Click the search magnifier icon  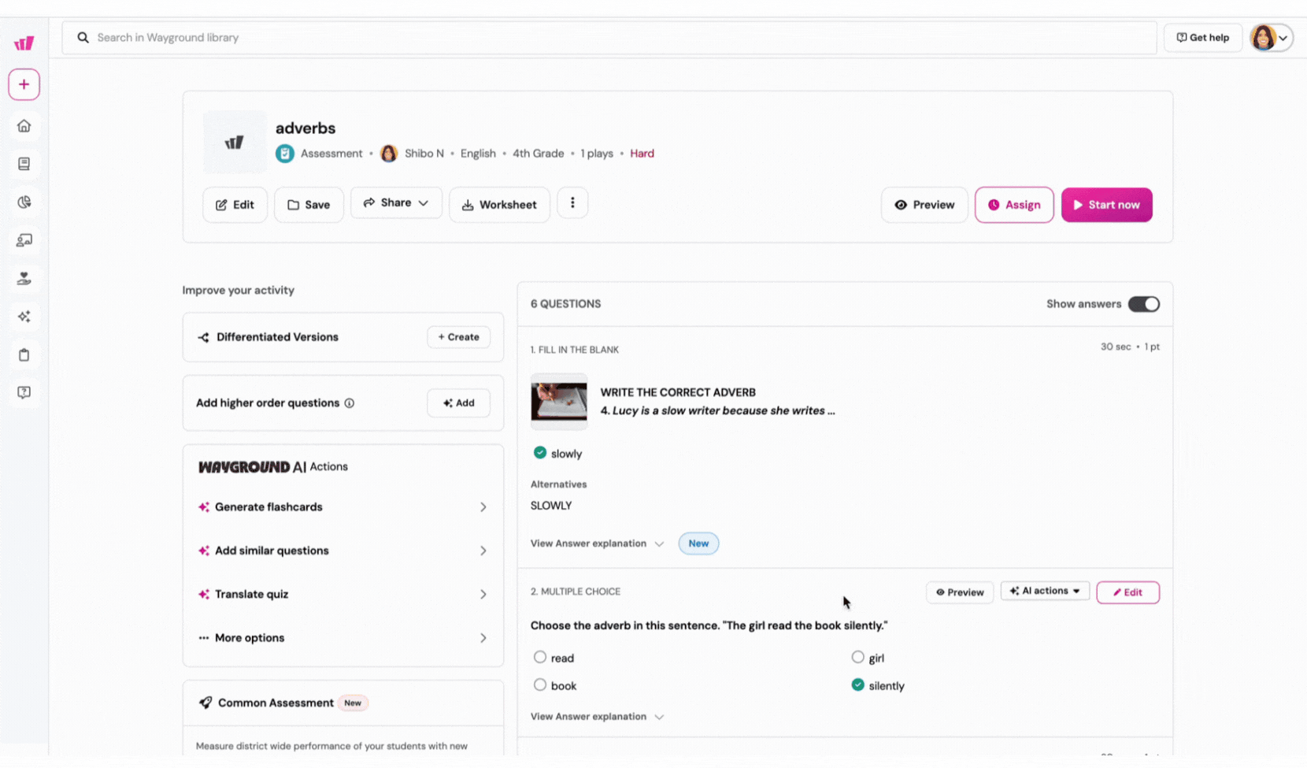[x=83, y=37]
